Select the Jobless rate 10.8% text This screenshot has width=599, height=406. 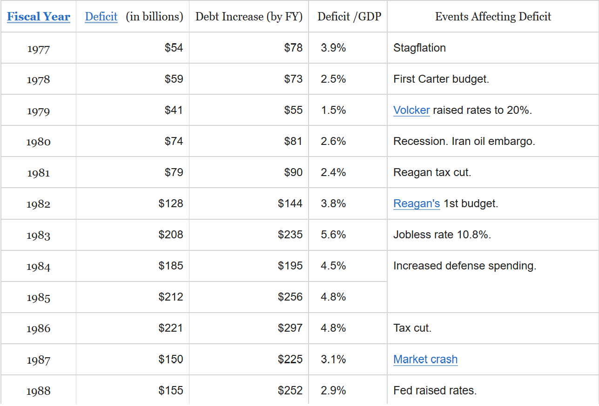point(442,235)
